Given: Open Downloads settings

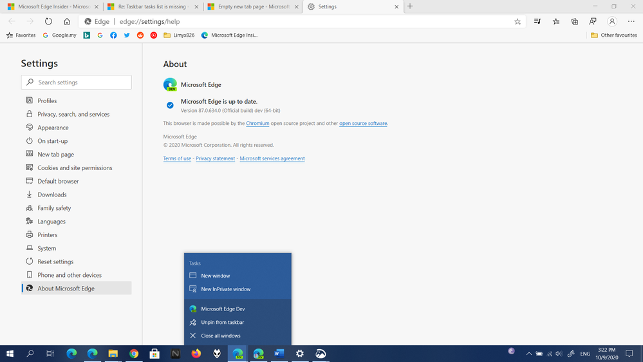Looking at the screenshot, I should coord(77,195).
